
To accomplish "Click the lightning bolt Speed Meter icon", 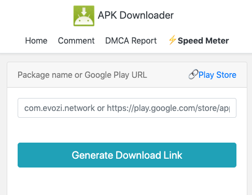I will (x=172, y=40).
